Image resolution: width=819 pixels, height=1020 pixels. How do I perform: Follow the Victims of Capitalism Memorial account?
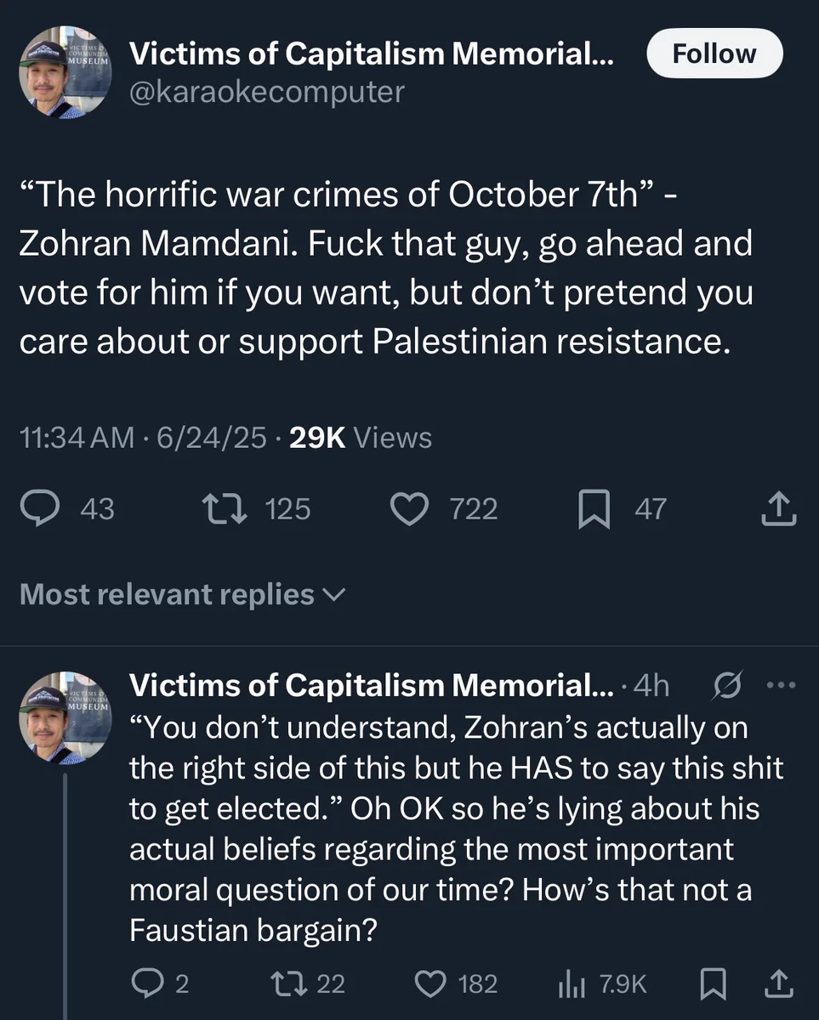click(x=714, y=54)
